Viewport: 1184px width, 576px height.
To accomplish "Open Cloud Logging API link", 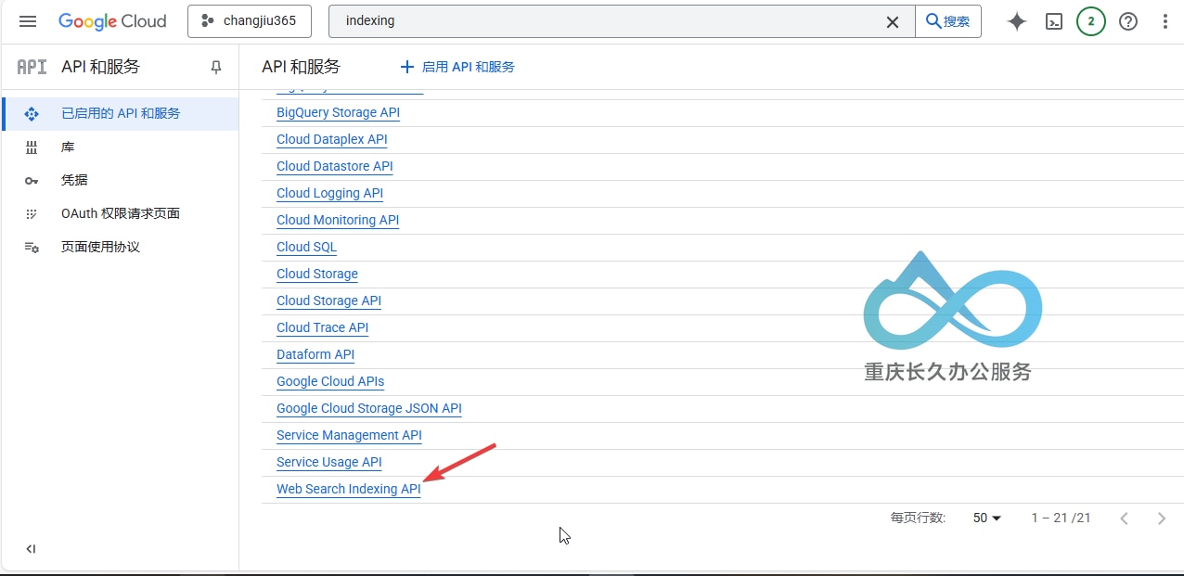I will click(329, 193).
